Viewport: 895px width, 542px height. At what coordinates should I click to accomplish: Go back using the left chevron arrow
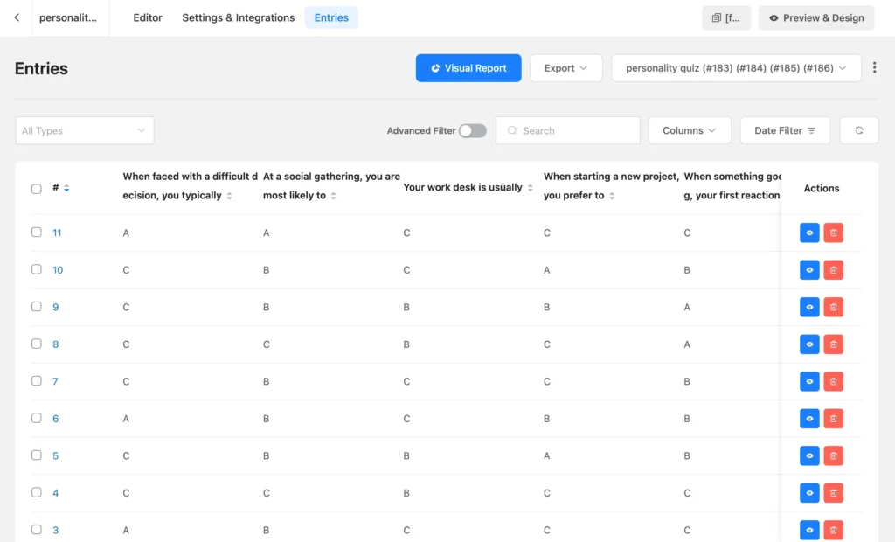[17, 17]
